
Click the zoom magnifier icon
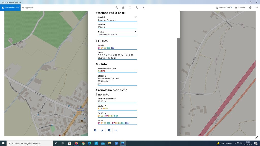point(117,8)
